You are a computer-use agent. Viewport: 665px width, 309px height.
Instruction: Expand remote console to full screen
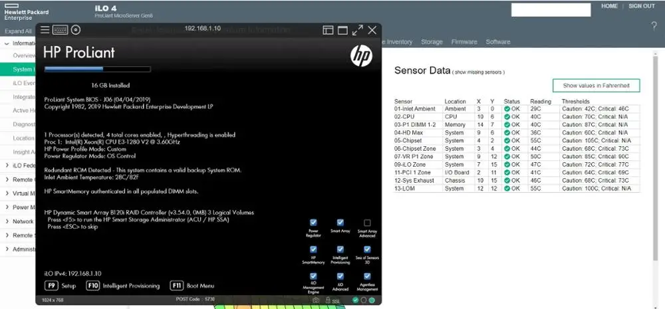tap(358, 30)
